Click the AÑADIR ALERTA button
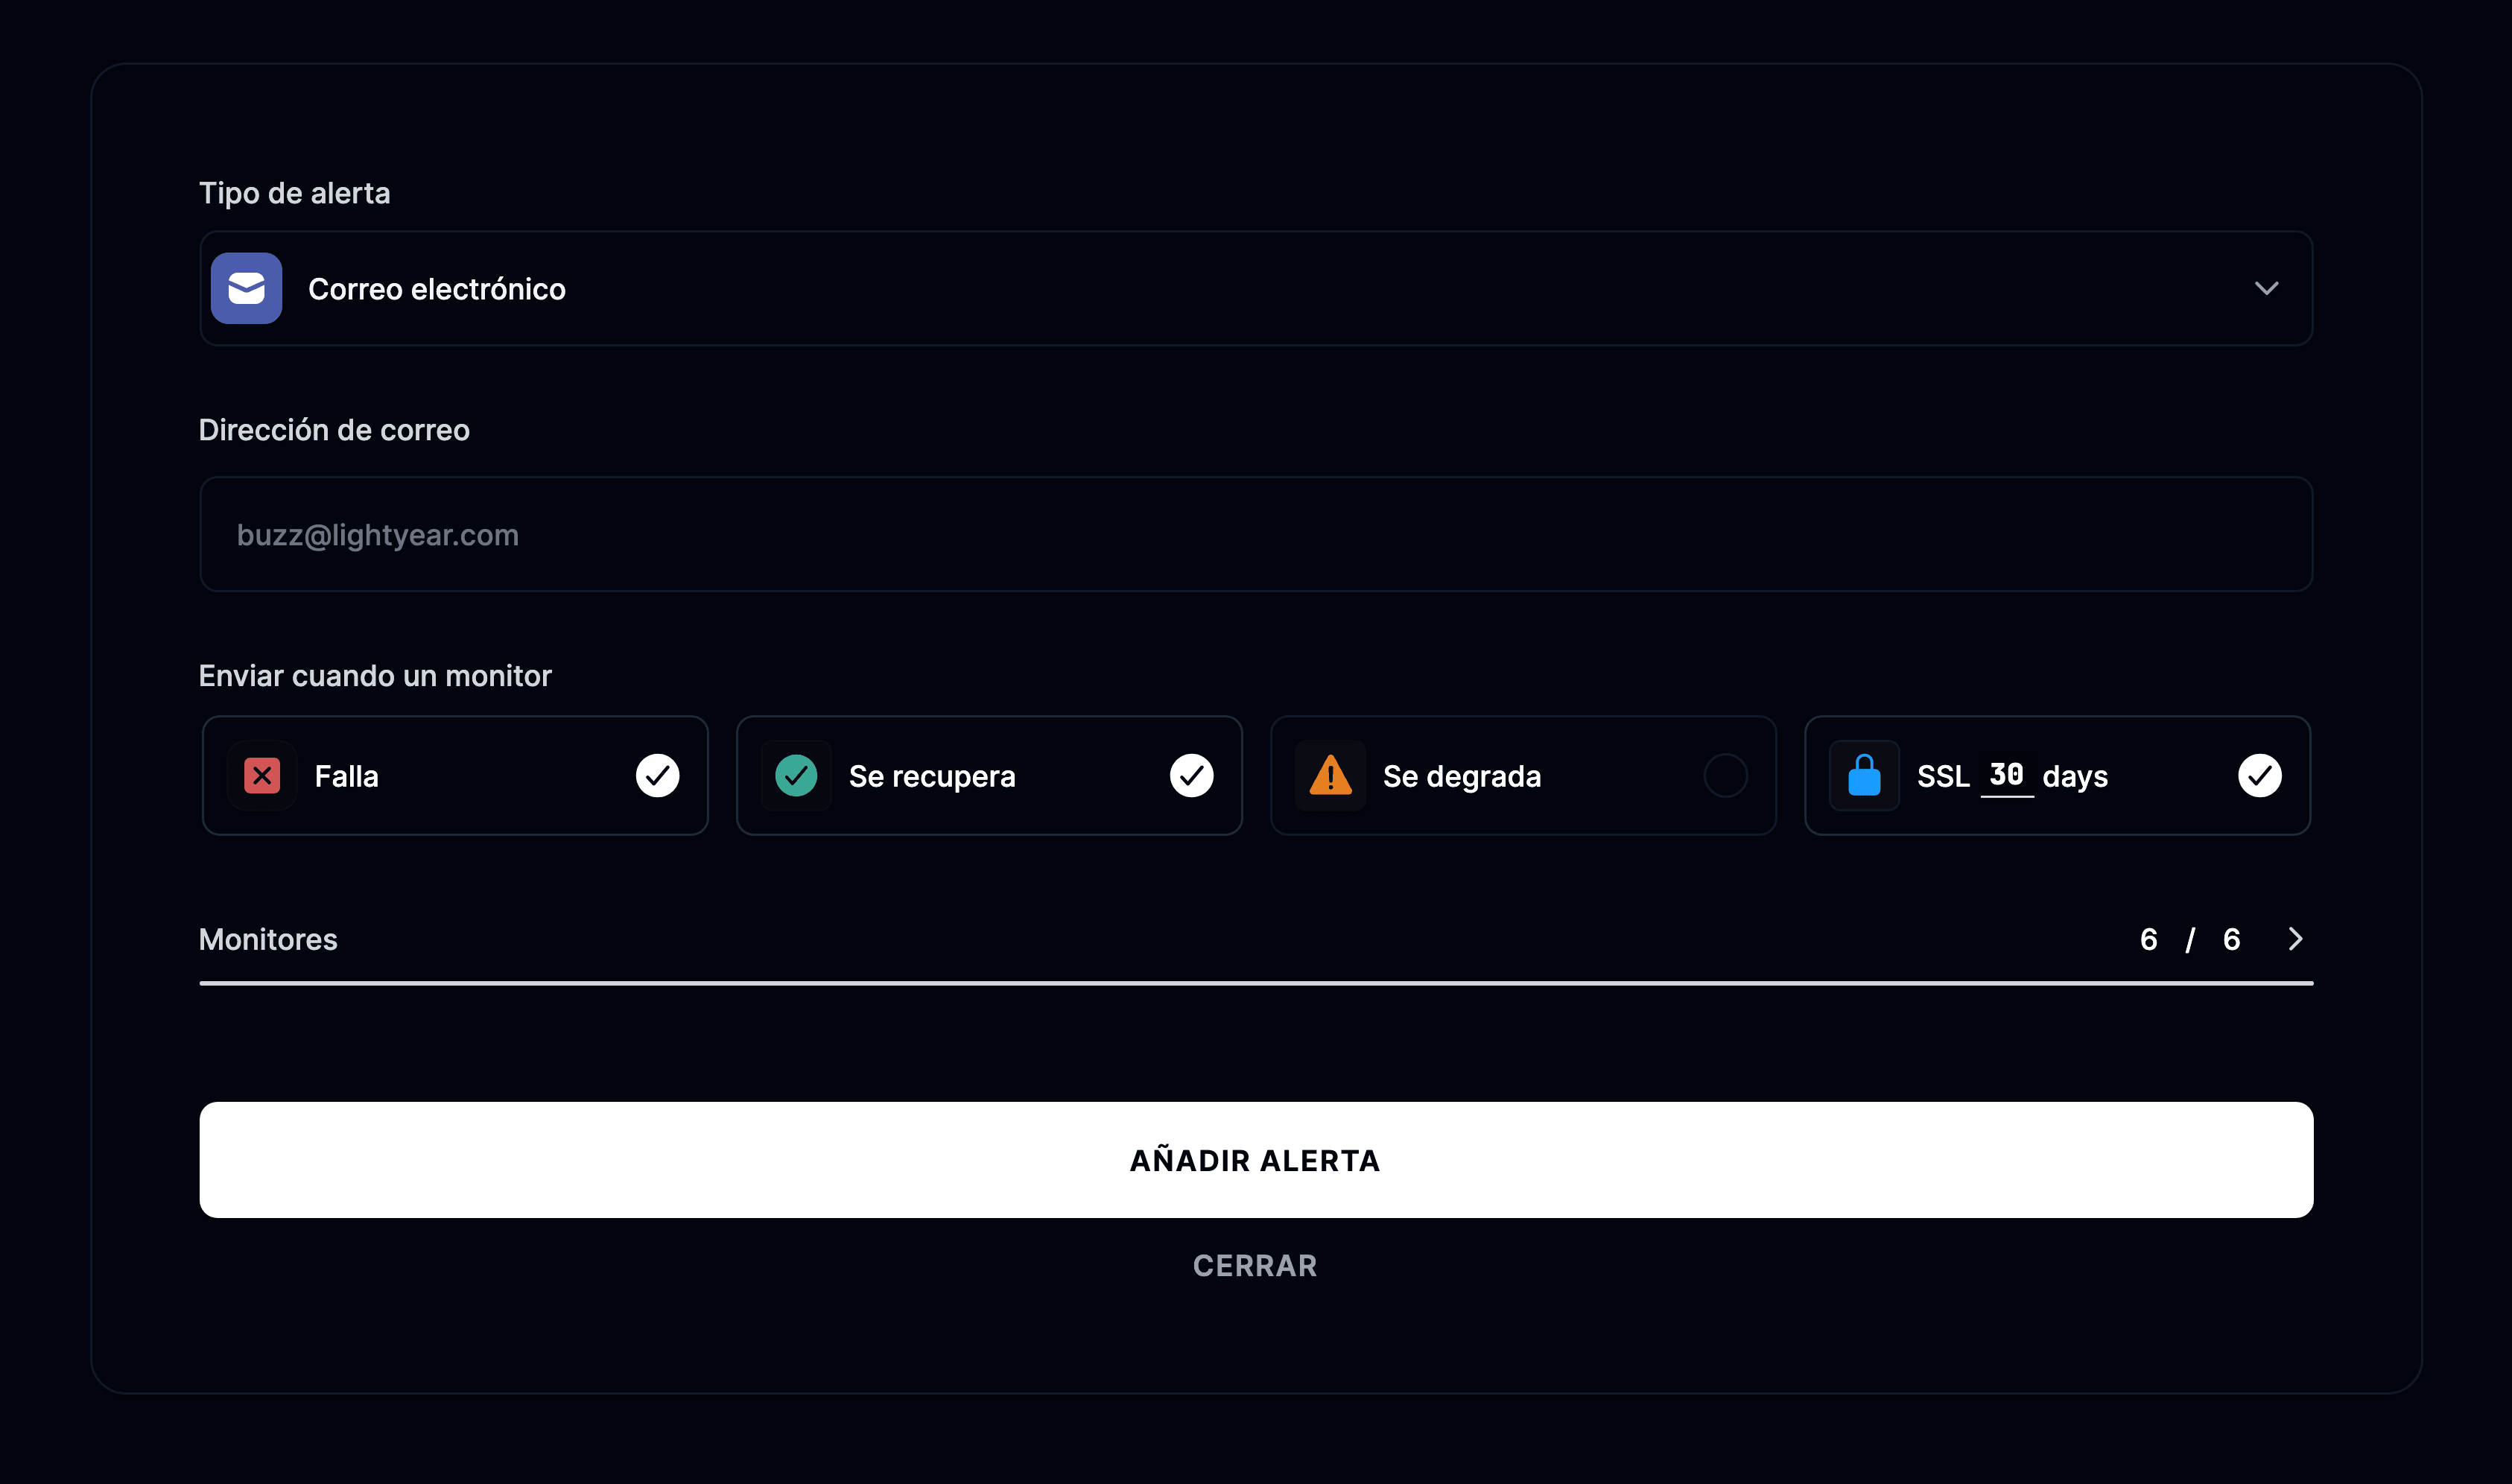The height and width of the screenshot is (1484, 2512). (x=1256, y=1160)
